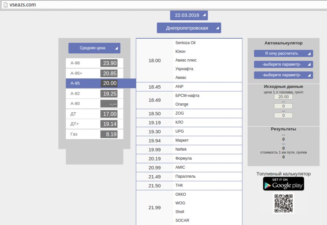Screen dimensions: 327x225
Task: Click Формула in the station list
Action: (184, 159)
